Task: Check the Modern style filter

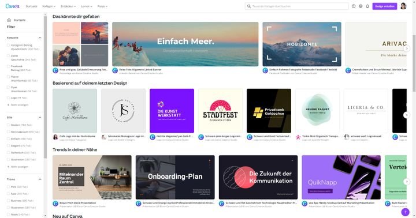Action: coord(8,125)
